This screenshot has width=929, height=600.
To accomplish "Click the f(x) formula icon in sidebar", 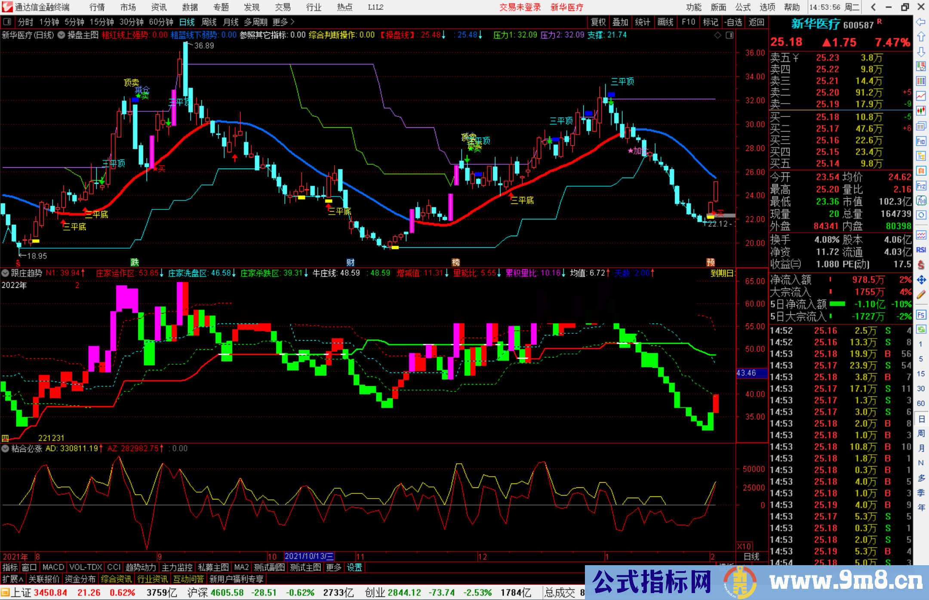I will pyautogui.click(x=921, y=200).
